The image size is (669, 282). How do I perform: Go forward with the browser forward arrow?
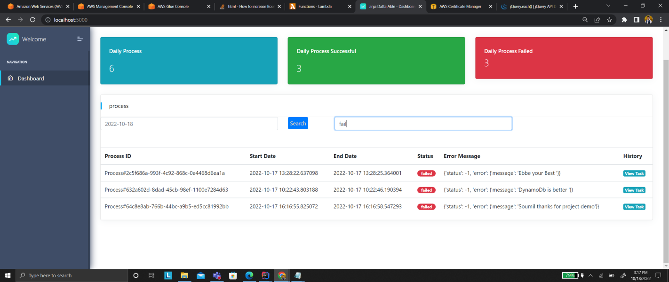coord(20,20)
